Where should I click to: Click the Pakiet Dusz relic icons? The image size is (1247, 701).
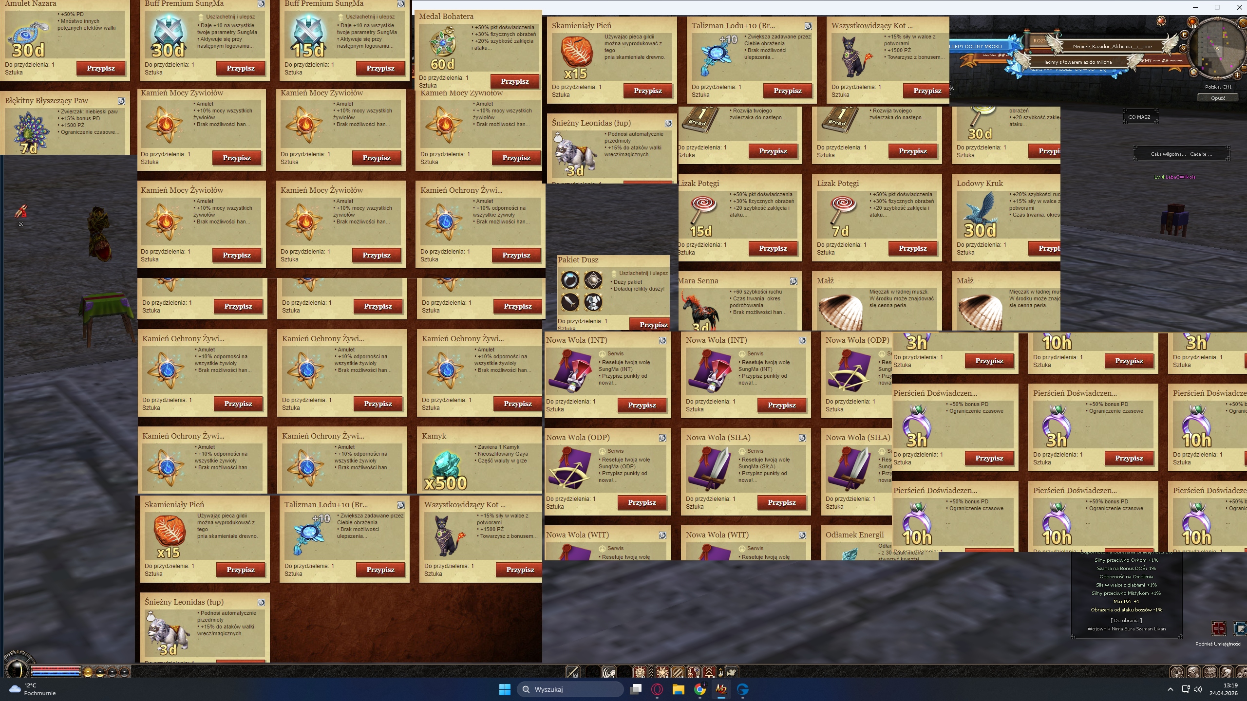[582, 291]
